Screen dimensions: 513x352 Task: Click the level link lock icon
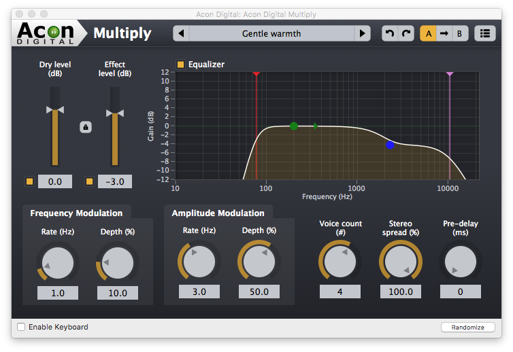click(86, 127)
